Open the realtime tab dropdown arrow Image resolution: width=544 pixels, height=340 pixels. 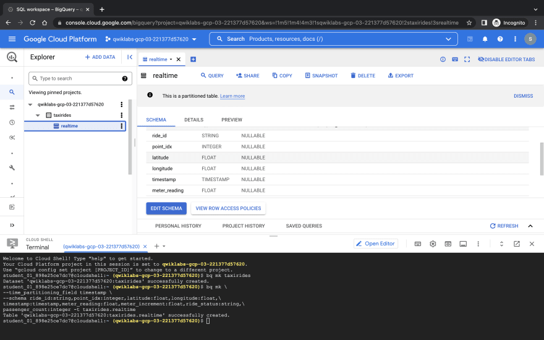click(171, 59)
